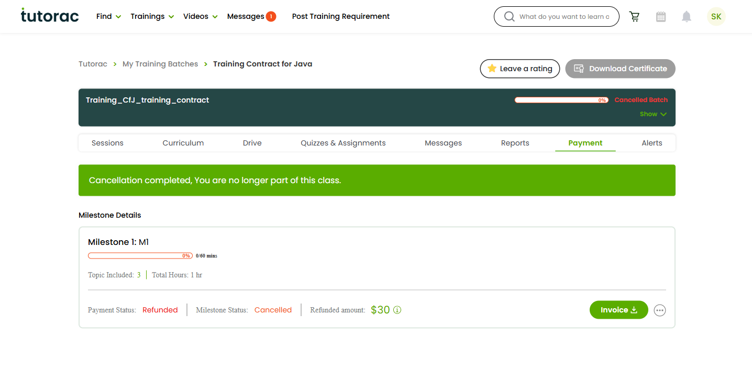Download the milestone Invoice
752x370 pixels.
619,310
